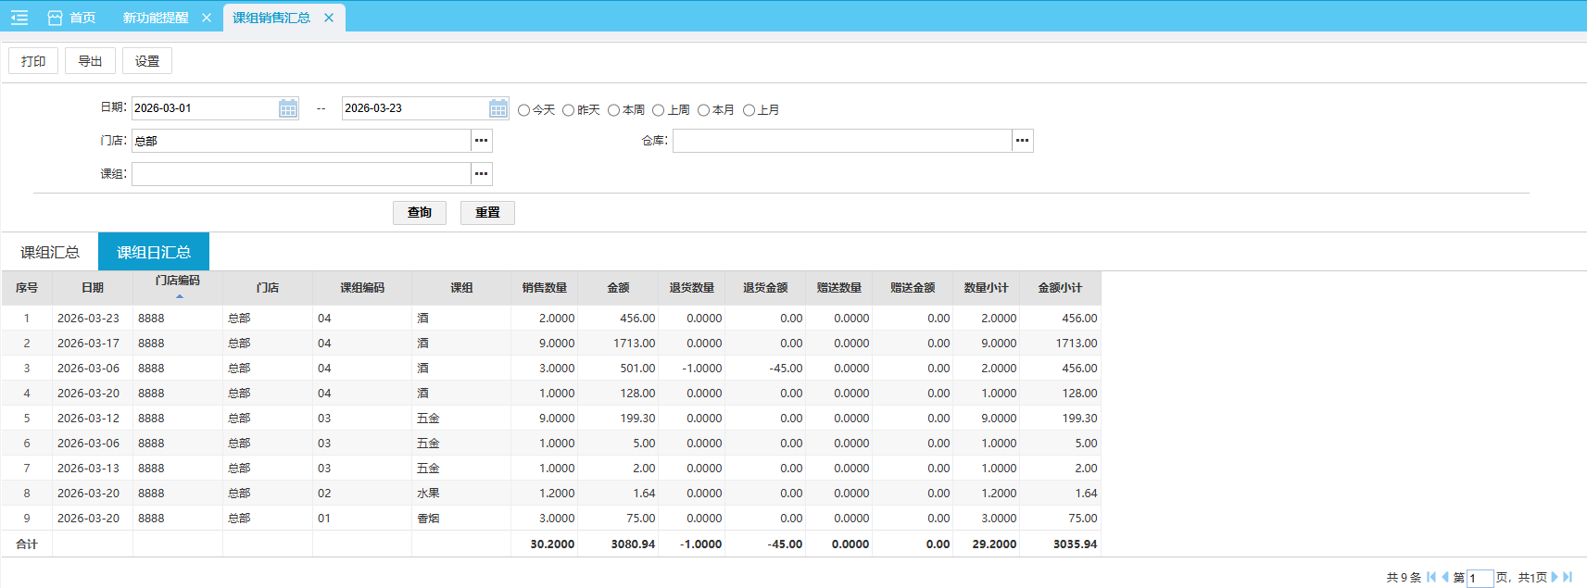This screenshot has width=1587, height=588.
Task: Click the page number input box
Action: click(x=1480, y=578)
